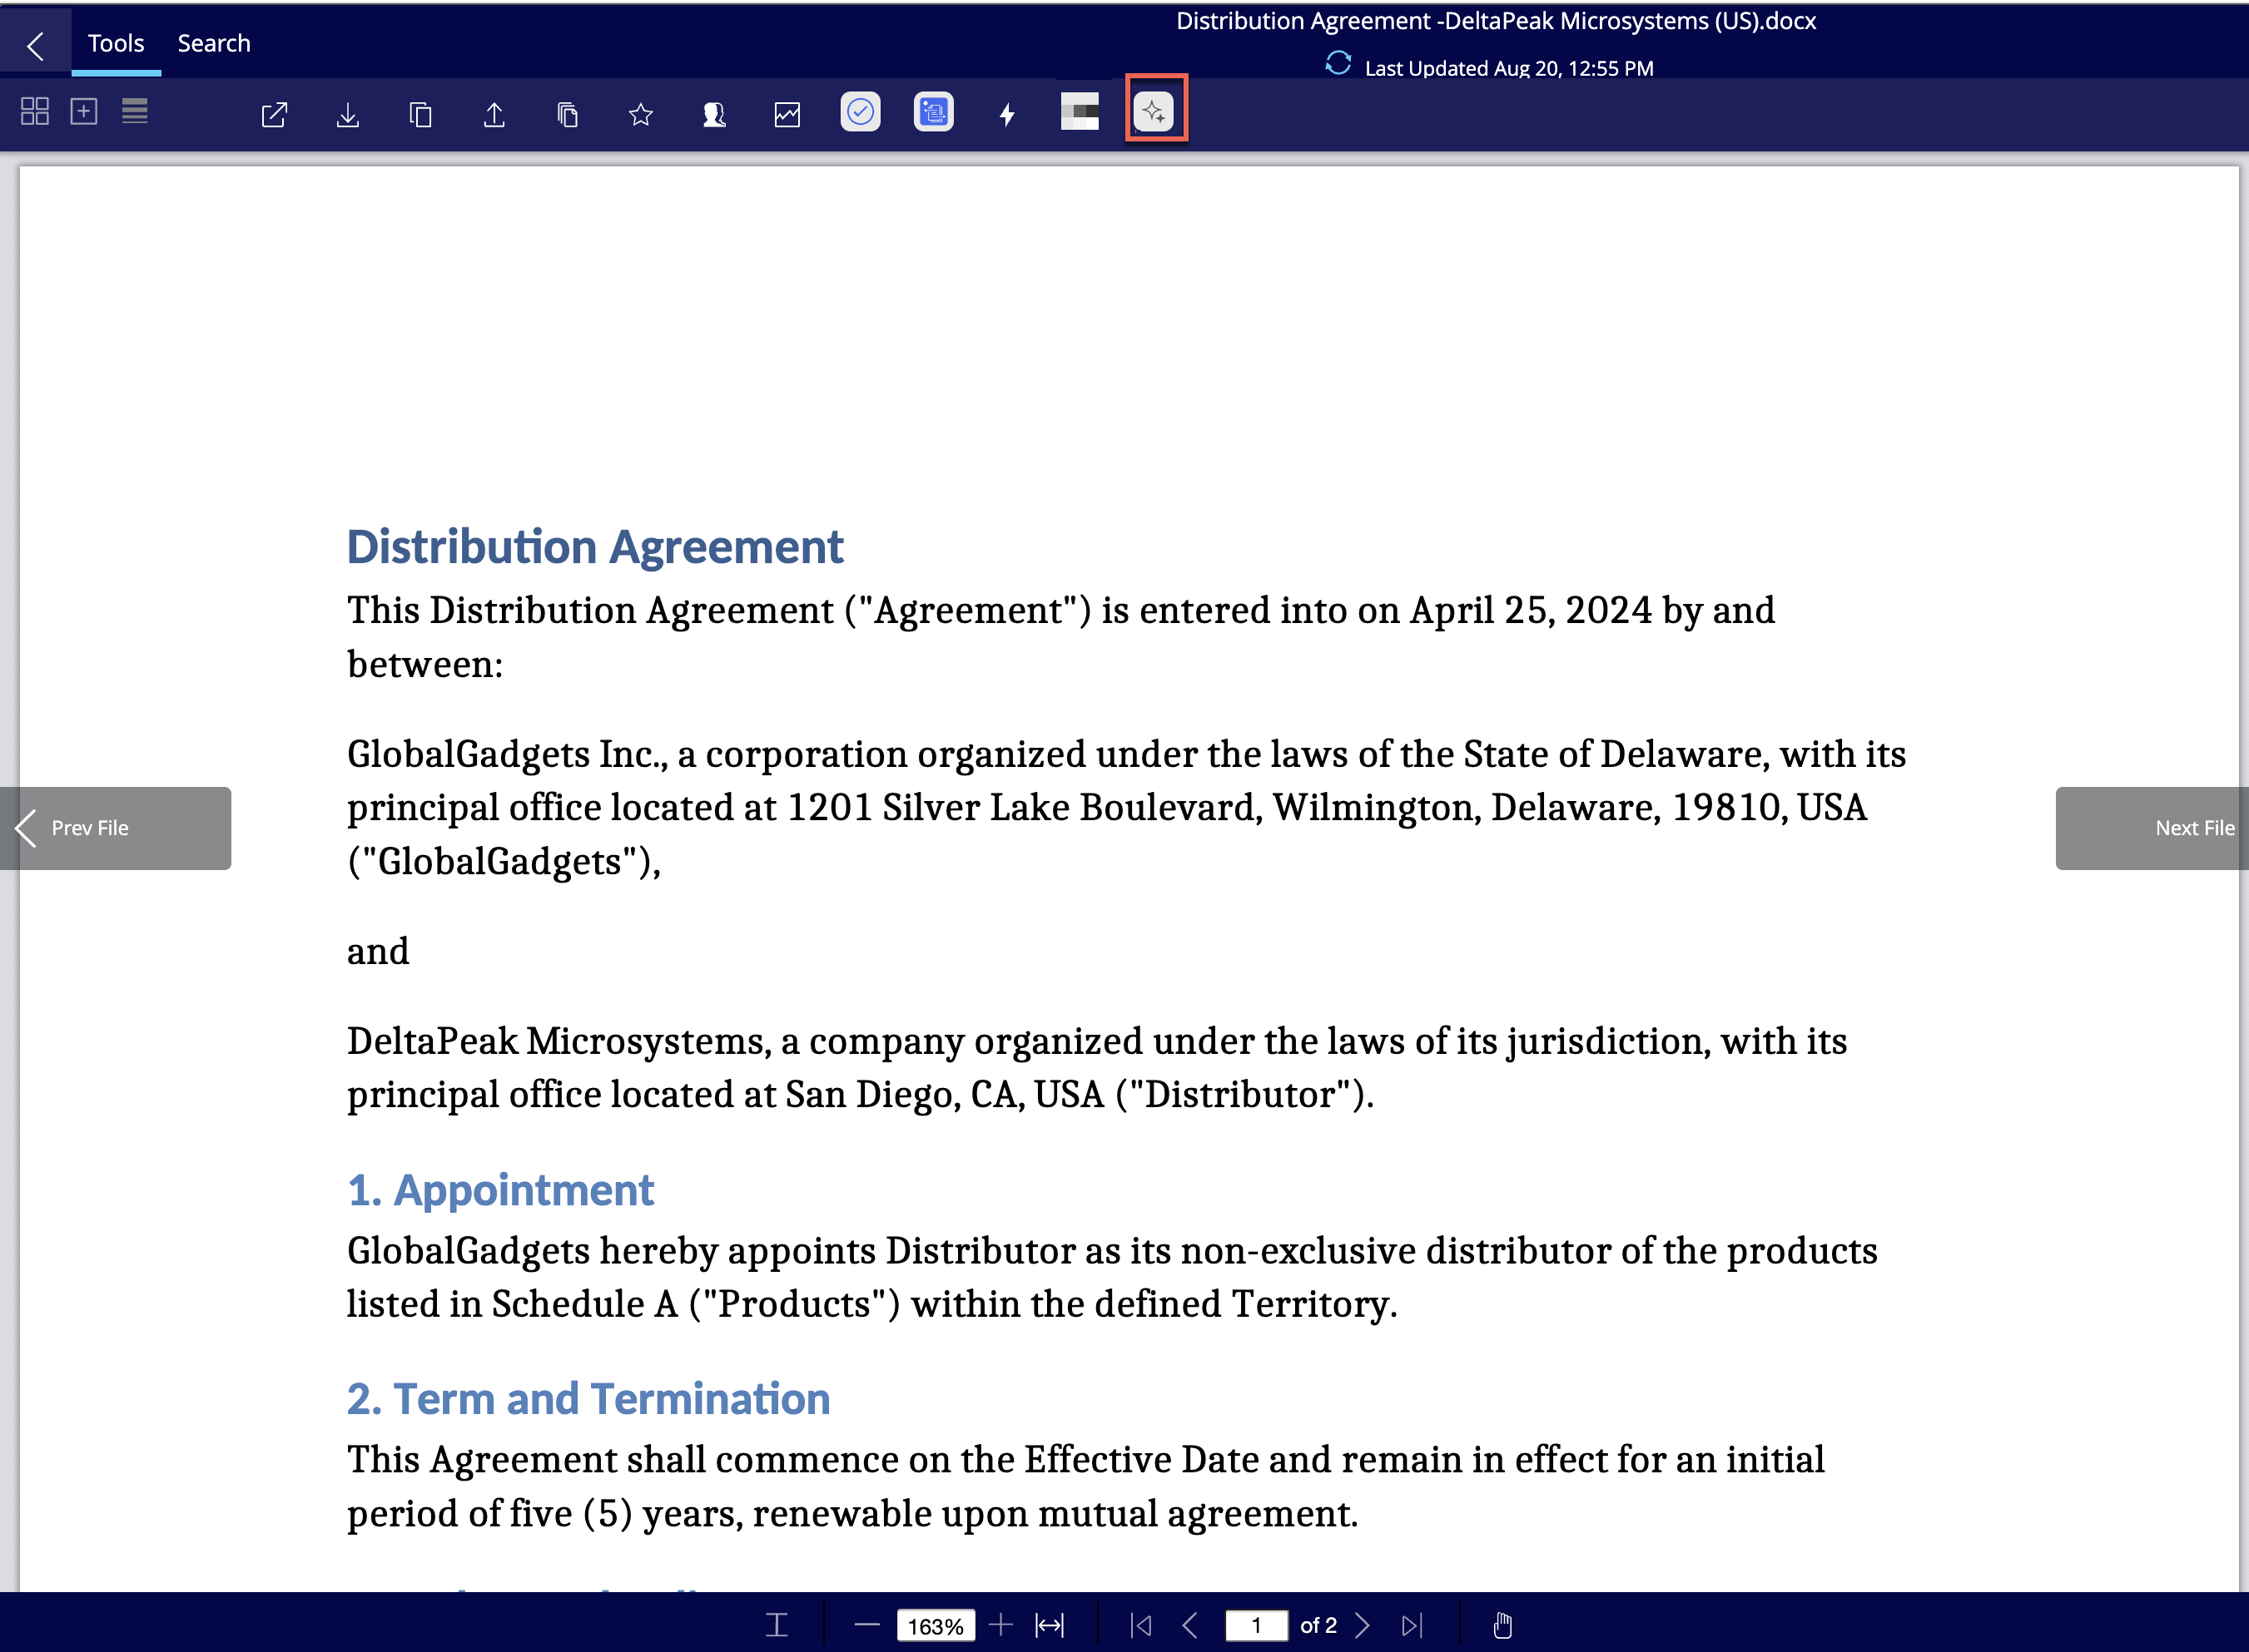Select the Tools tab
This screenshot has height=1652, width=2249.
coord(116,43)
